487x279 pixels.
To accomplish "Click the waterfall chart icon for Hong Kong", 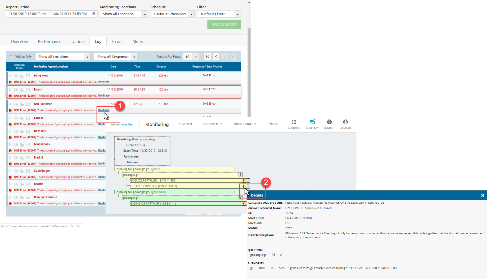I will tap(22, 76).
